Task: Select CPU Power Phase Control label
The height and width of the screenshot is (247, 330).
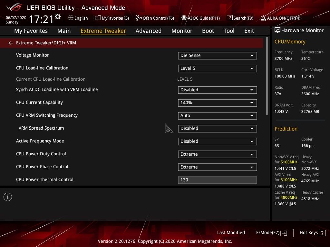Action: coord(42,167)
